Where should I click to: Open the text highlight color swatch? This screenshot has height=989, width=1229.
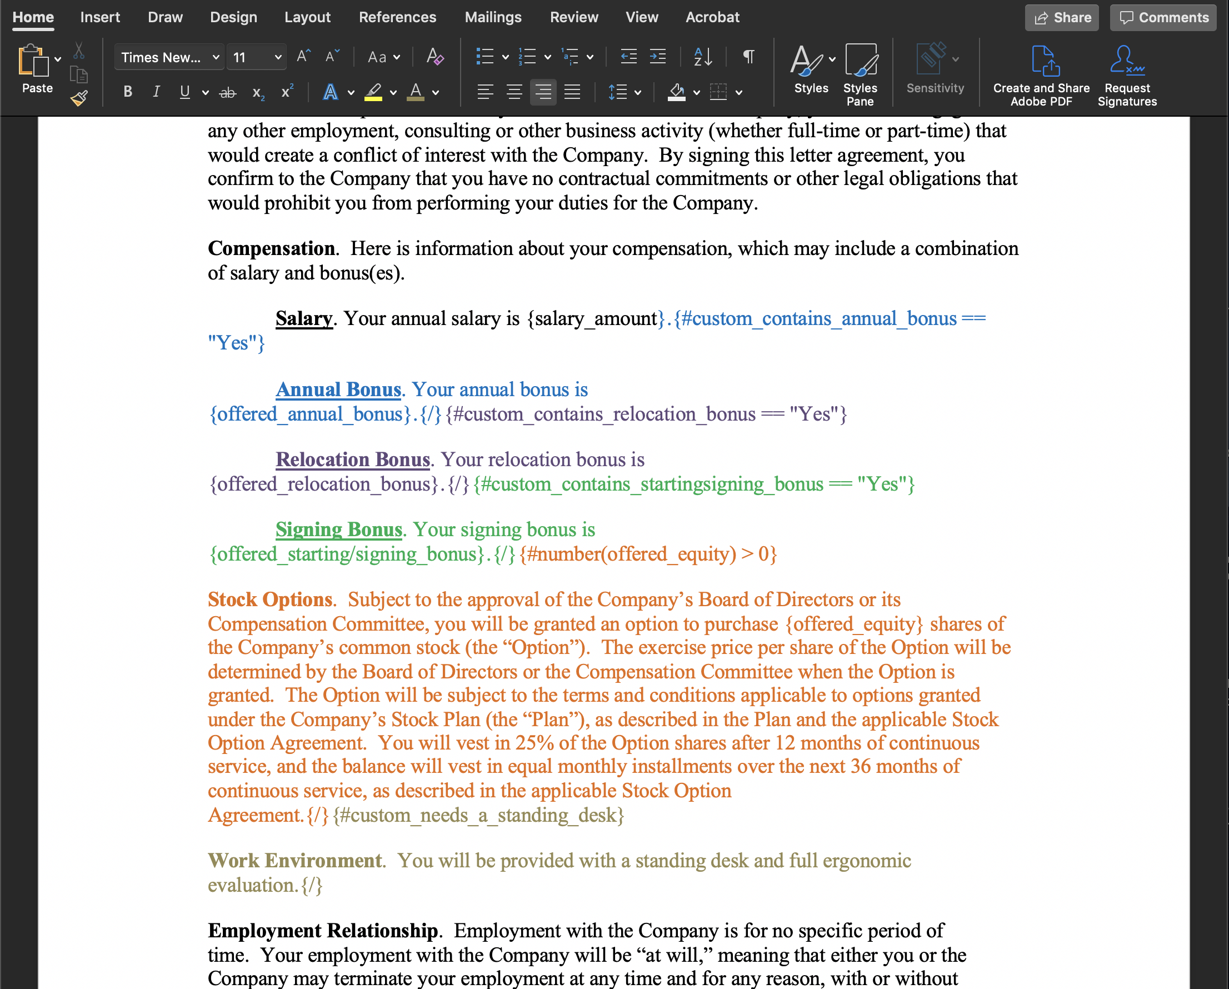click(x=373, y=92)
